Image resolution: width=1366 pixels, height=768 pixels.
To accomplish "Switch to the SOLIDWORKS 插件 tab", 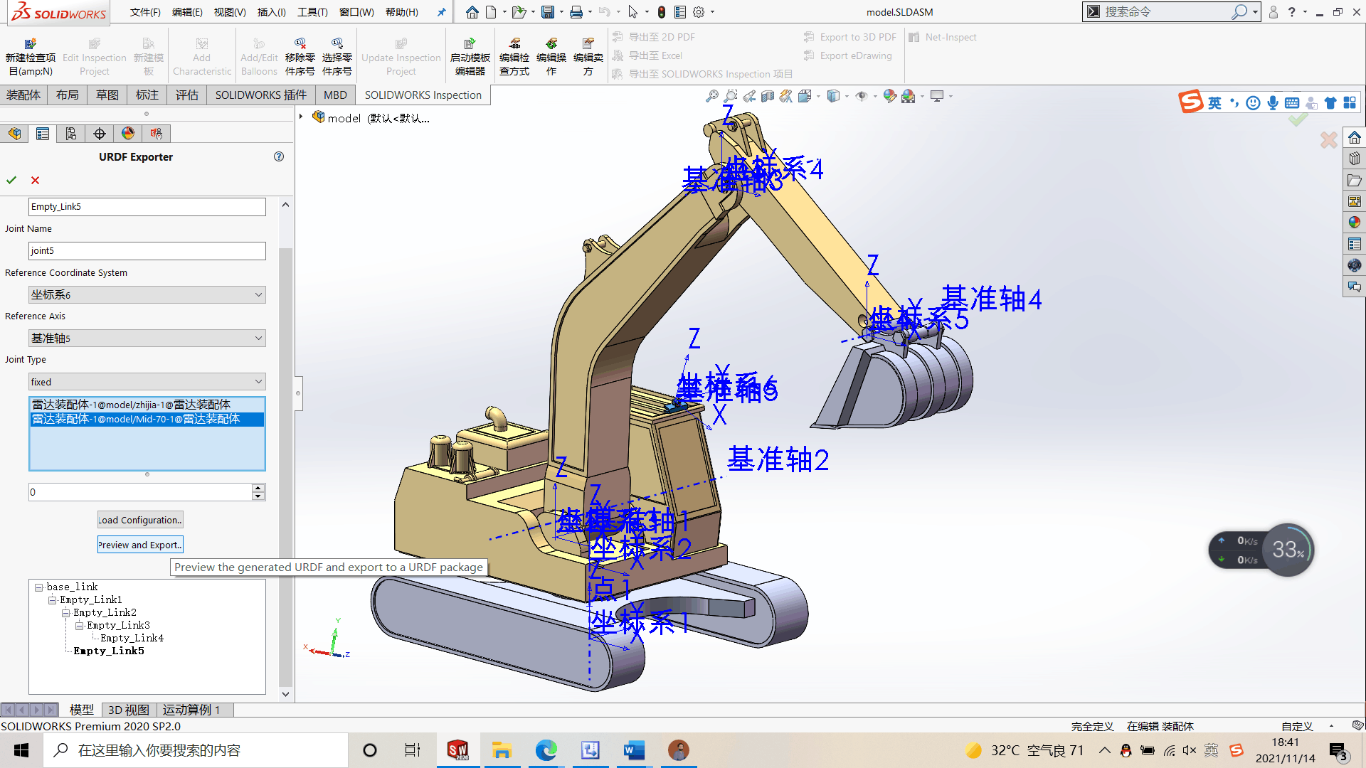I will tap(260, 95).
